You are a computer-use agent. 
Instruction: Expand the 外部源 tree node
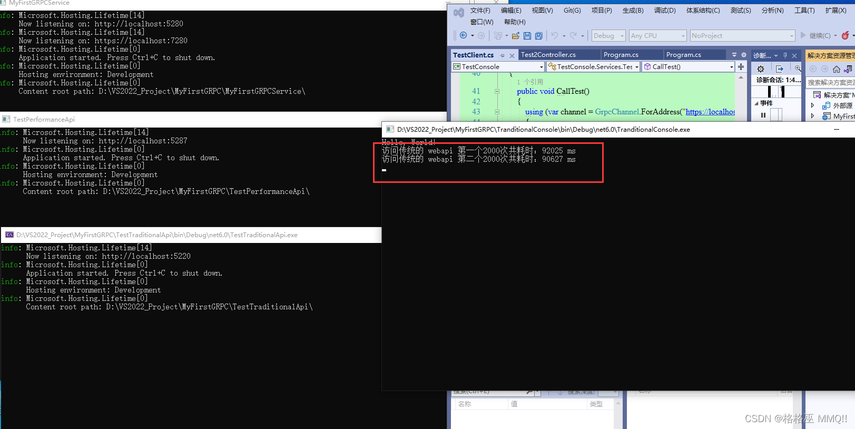[x=813, y=105]
